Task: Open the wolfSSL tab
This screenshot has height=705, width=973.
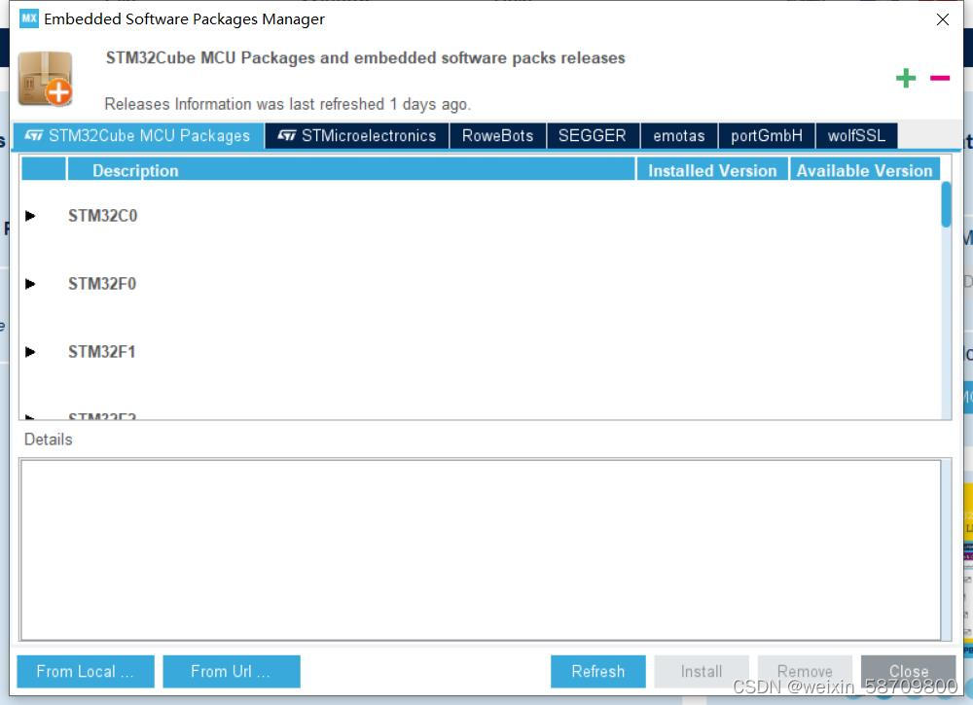Action: pyautogui.click(x=856, y=136)
